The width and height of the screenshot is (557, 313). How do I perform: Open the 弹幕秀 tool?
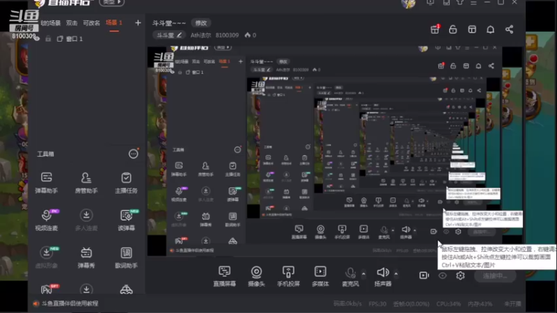tap(86, 257)
